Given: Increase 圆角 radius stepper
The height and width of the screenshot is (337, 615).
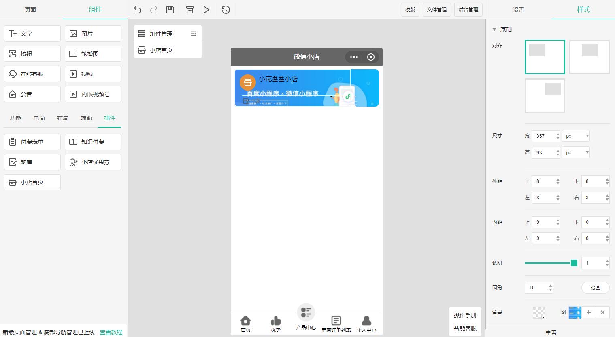Looking at the screenshot, I should point(551,286).
